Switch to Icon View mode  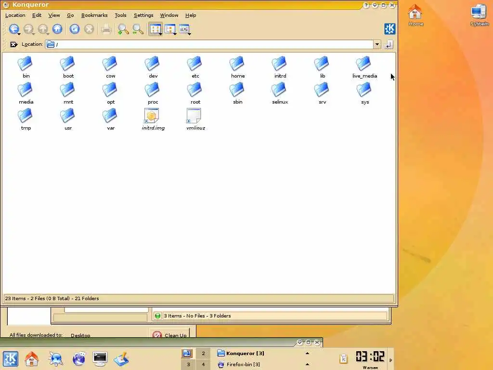(156, 29)
